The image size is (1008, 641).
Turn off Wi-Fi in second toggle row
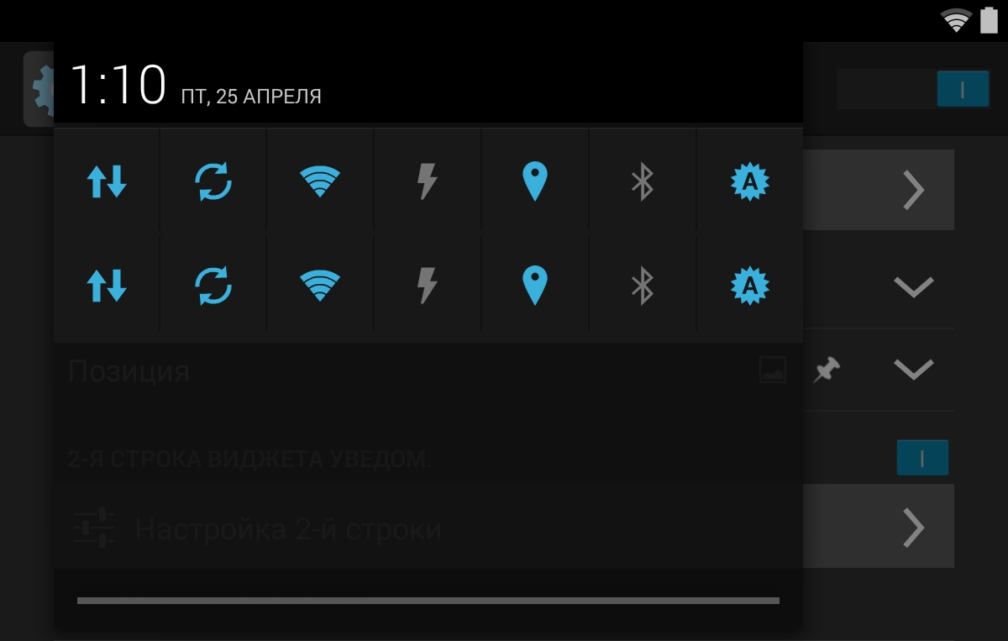pos(320,286)
